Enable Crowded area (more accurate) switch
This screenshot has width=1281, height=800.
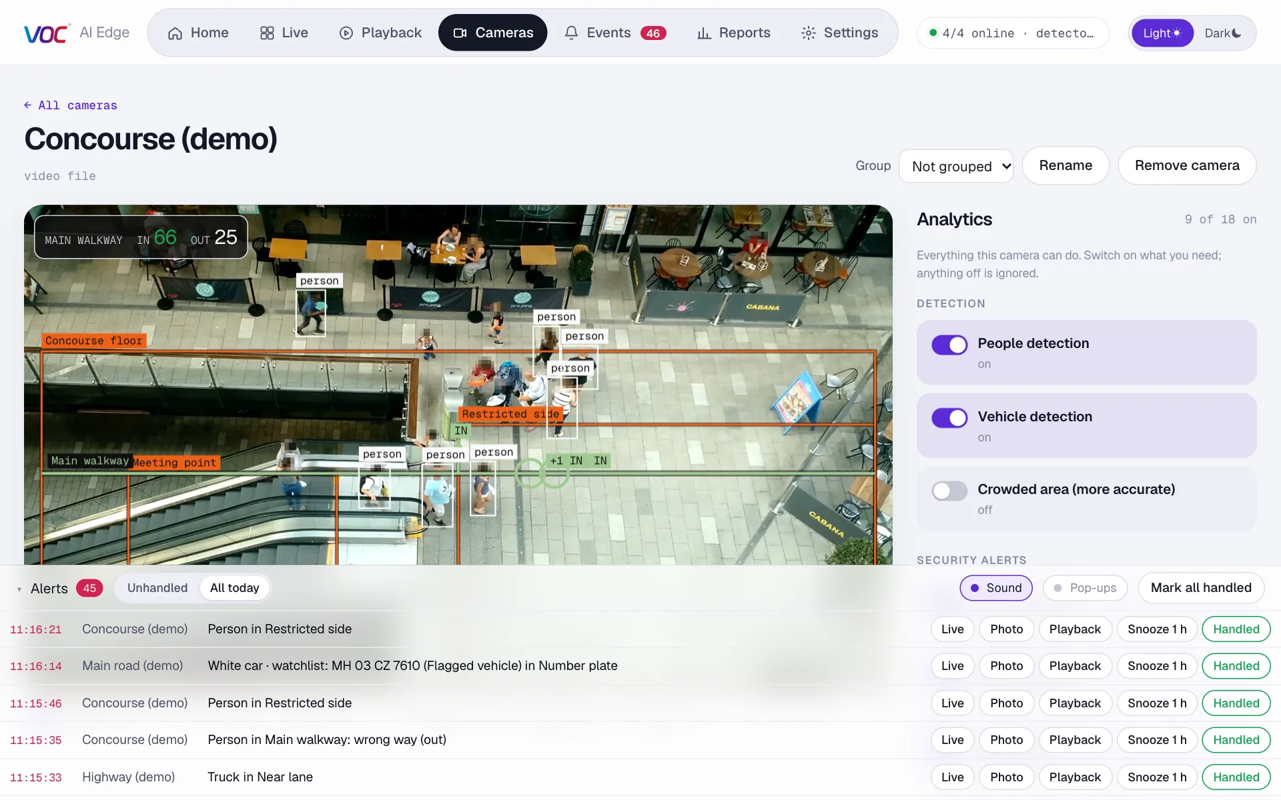tap(949, 491)
